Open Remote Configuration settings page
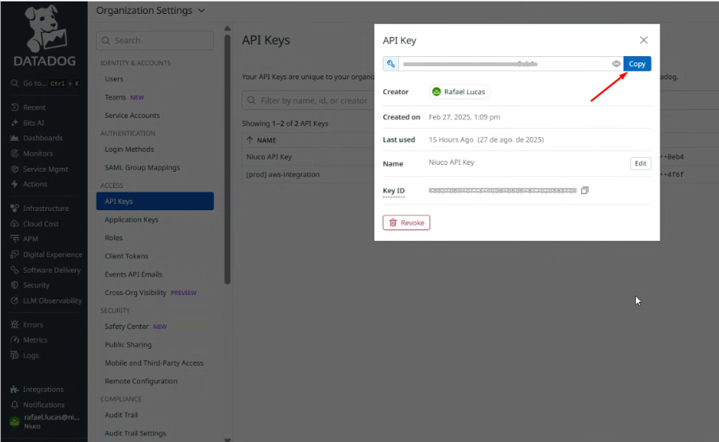 (x=141, y=381)
